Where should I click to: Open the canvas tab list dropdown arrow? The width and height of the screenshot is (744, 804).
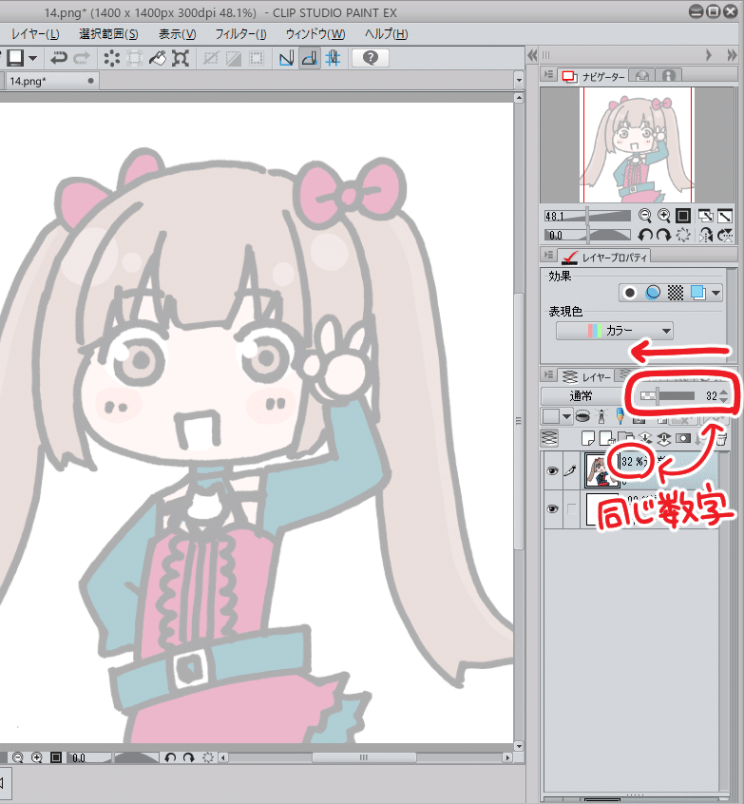[x=519, y=81]
